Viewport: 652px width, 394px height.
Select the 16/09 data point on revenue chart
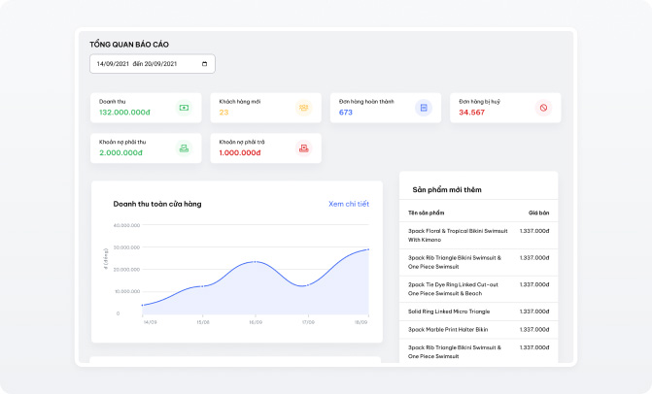[x=255, y=262]
